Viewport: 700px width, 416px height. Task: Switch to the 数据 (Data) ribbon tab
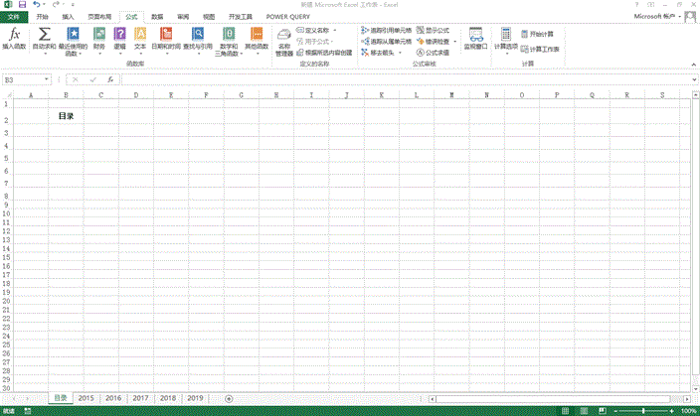tap(157, 17)
